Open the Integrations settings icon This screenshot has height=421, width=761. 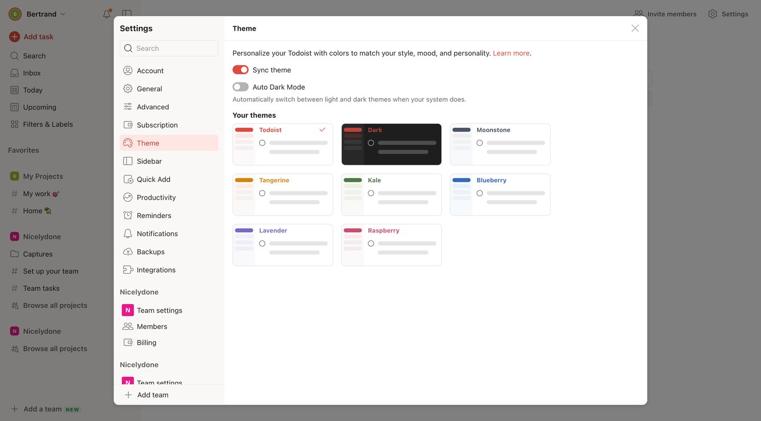click(127, 269)
